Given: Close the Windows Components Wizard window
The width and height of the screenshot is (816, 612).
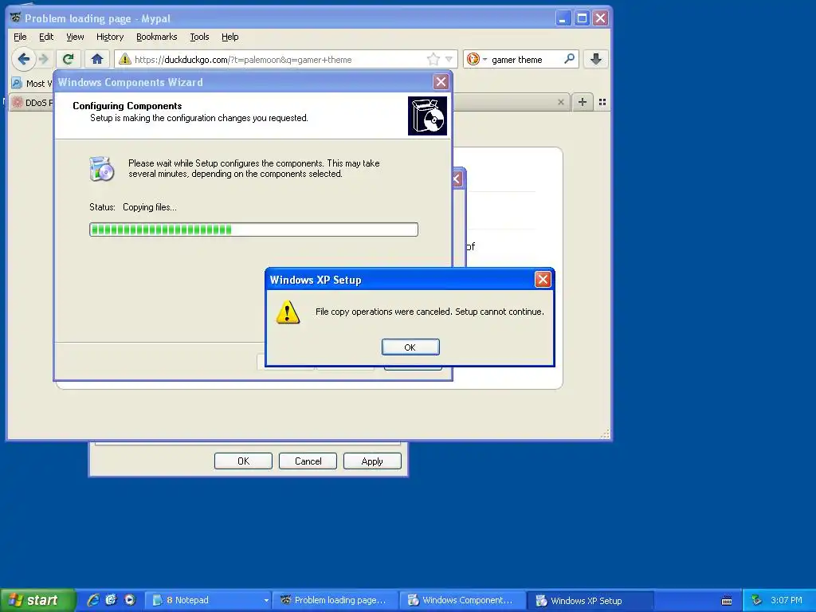Looking at the screenshot, I should point(441,82).
